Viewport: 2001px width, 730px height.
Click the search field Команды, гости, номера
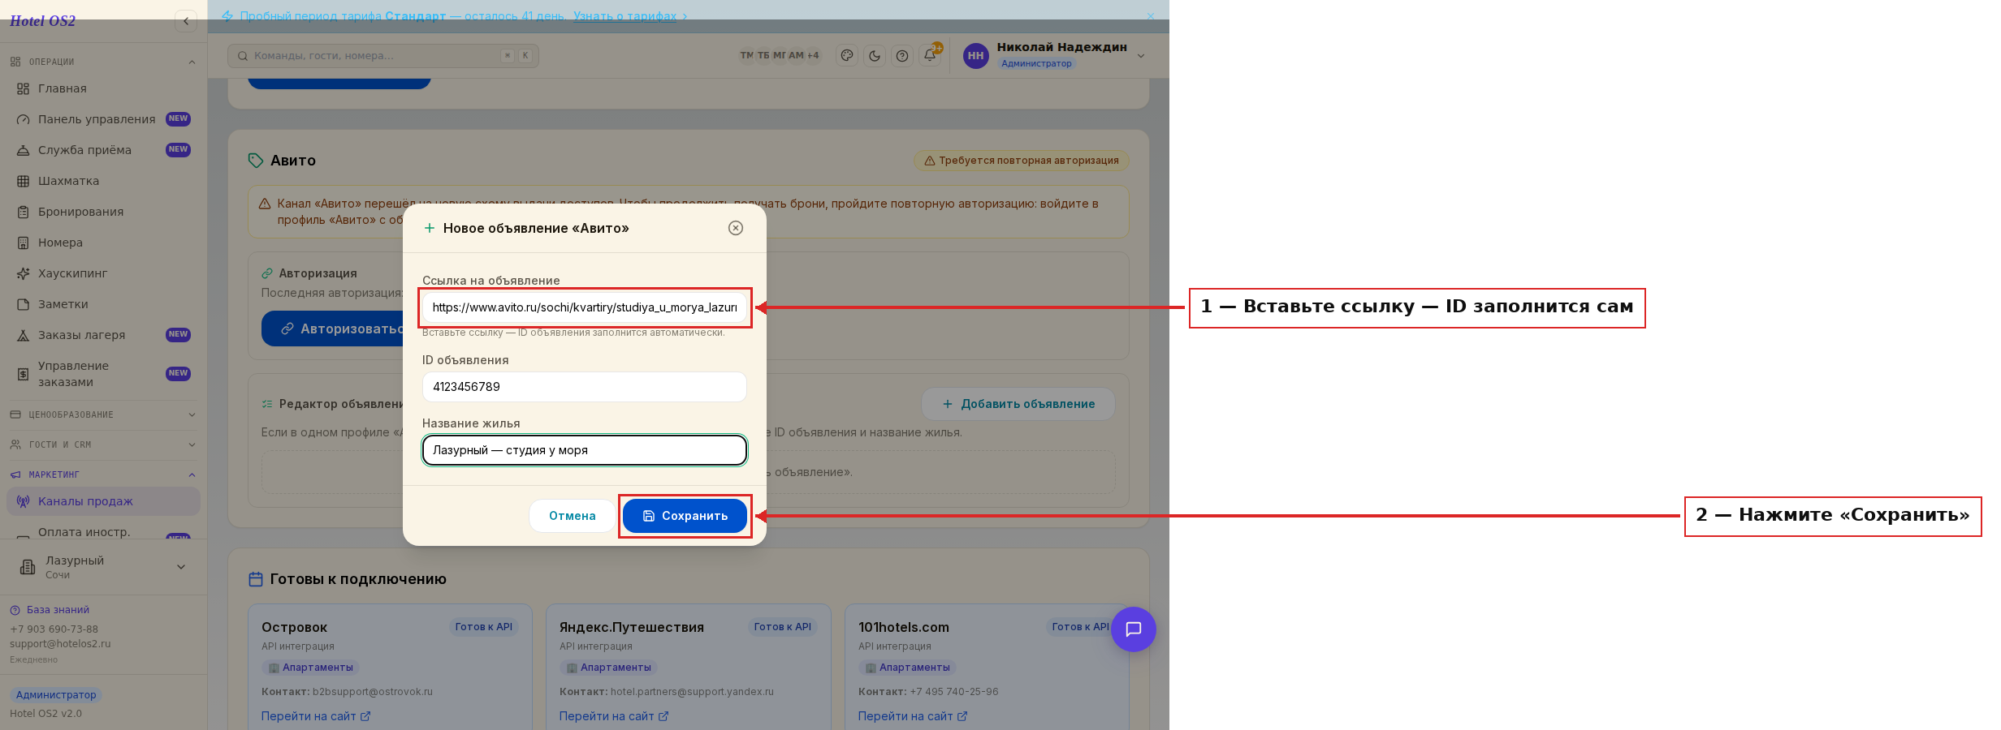coord(383,56)
